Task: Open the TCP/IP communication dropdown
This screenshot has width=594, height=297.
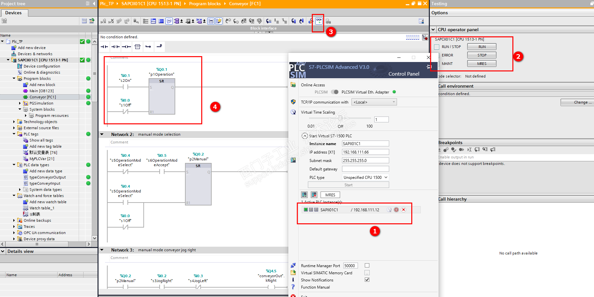Action: coord(374,102)
